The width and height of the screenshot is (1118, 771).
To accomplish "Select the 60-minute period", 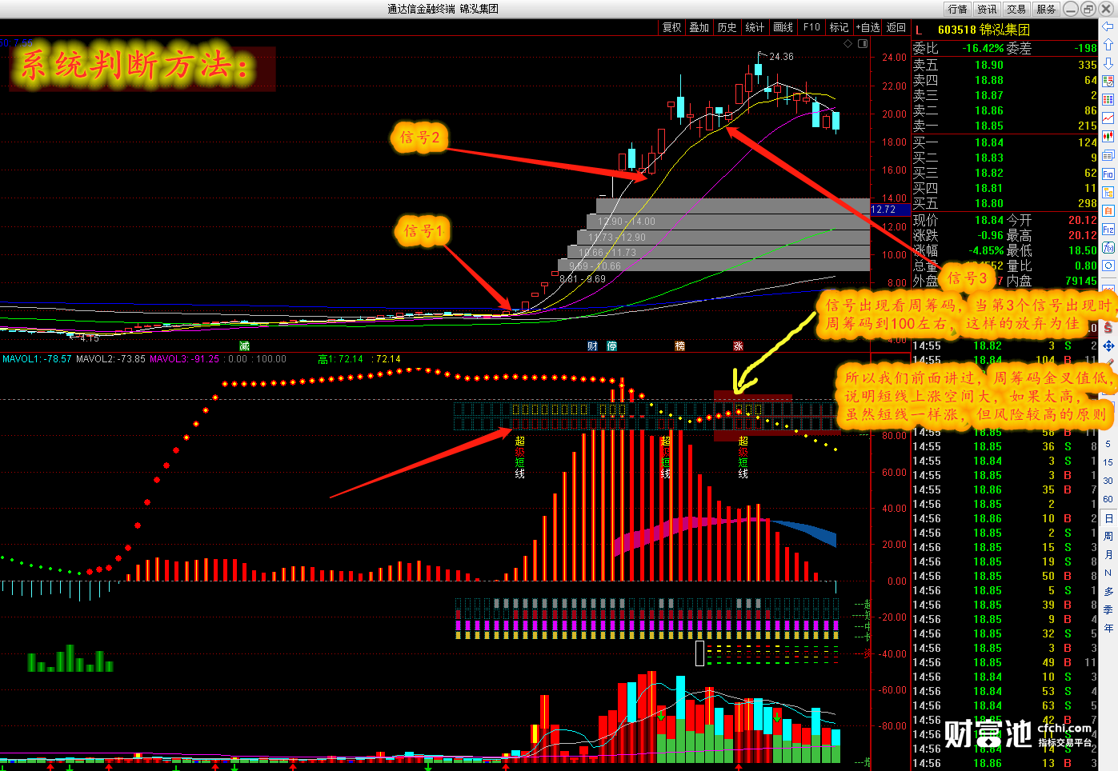I will 1108,499.
